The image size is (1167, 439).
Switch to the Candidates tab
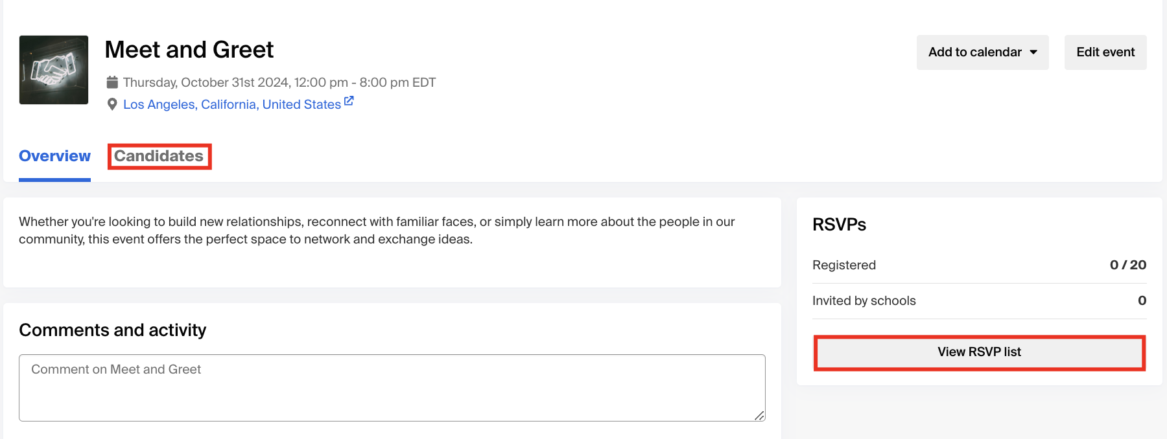(x=159, y=156)
